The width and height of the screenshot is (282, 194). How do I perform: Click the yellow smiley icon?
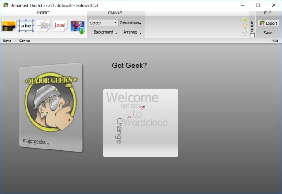tap(245, 19)
